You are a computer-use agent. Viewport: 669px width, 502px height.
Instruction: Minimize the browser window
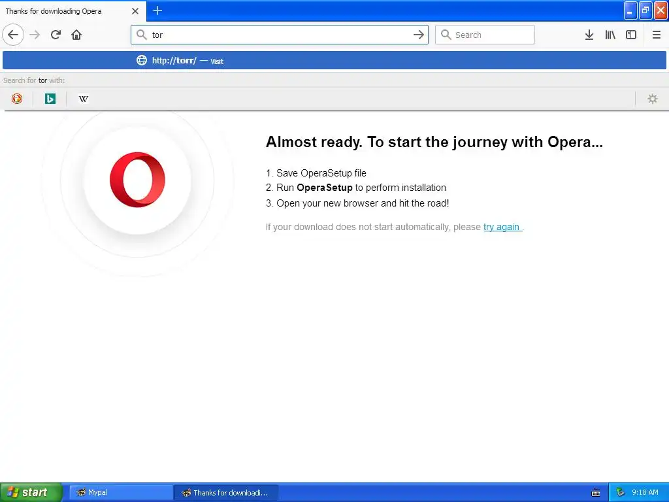(x=630, y=10)
